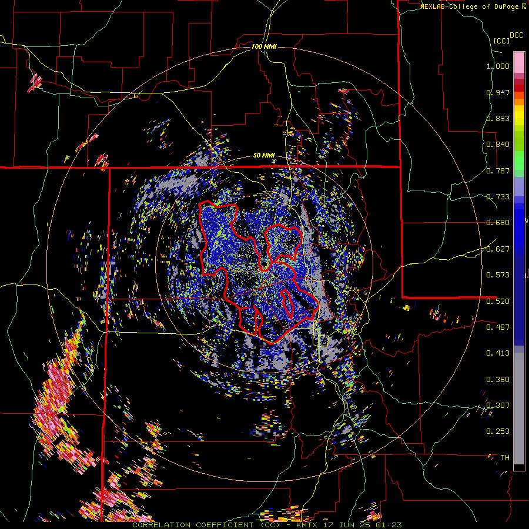529x529 pixels.
Task: Select the 0.573 scale label
Action: [498, 274]
